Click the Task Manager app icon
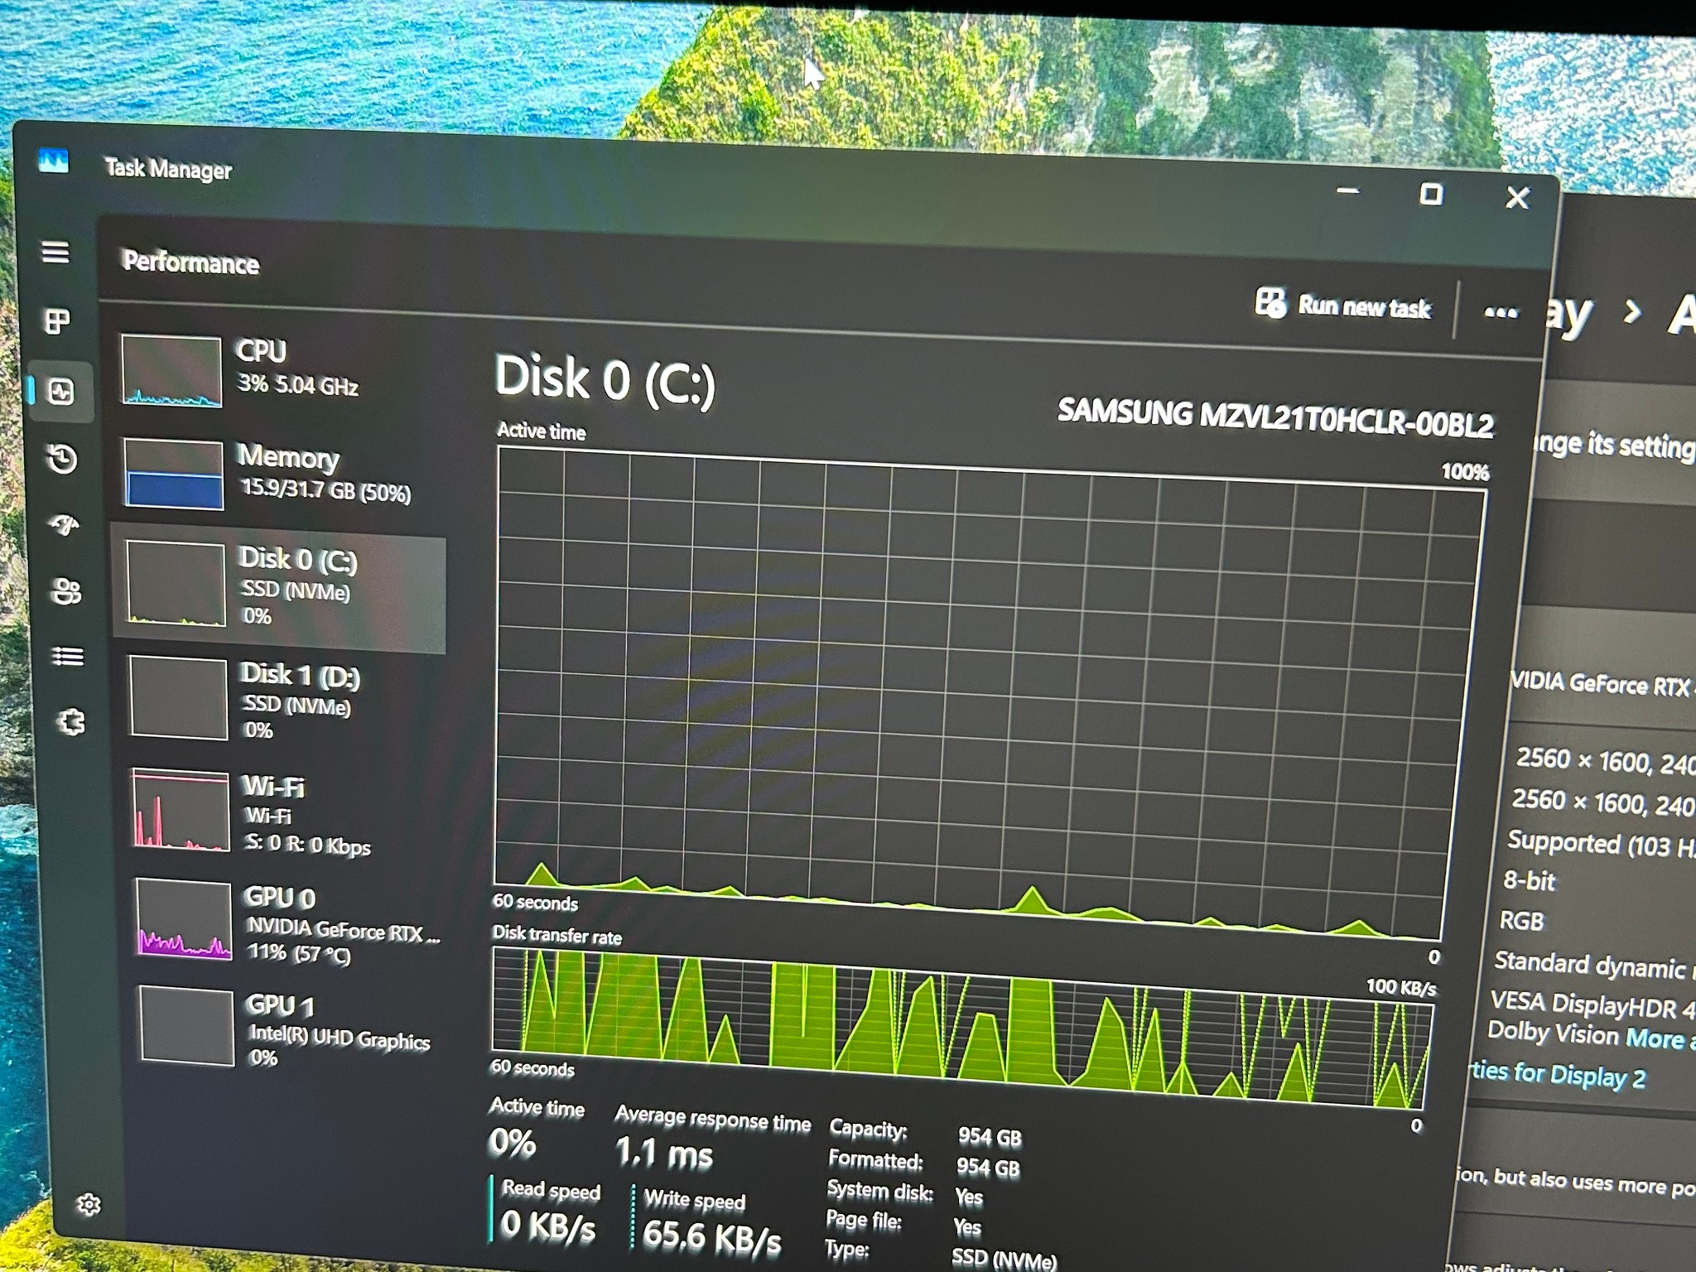This screenshot has height=1272, width=1696. (x=54, y=160)
